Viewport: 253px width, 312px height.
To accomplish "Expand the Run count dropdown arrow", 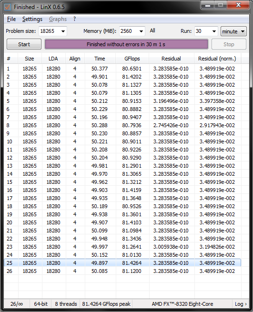I will pos(214,31).
